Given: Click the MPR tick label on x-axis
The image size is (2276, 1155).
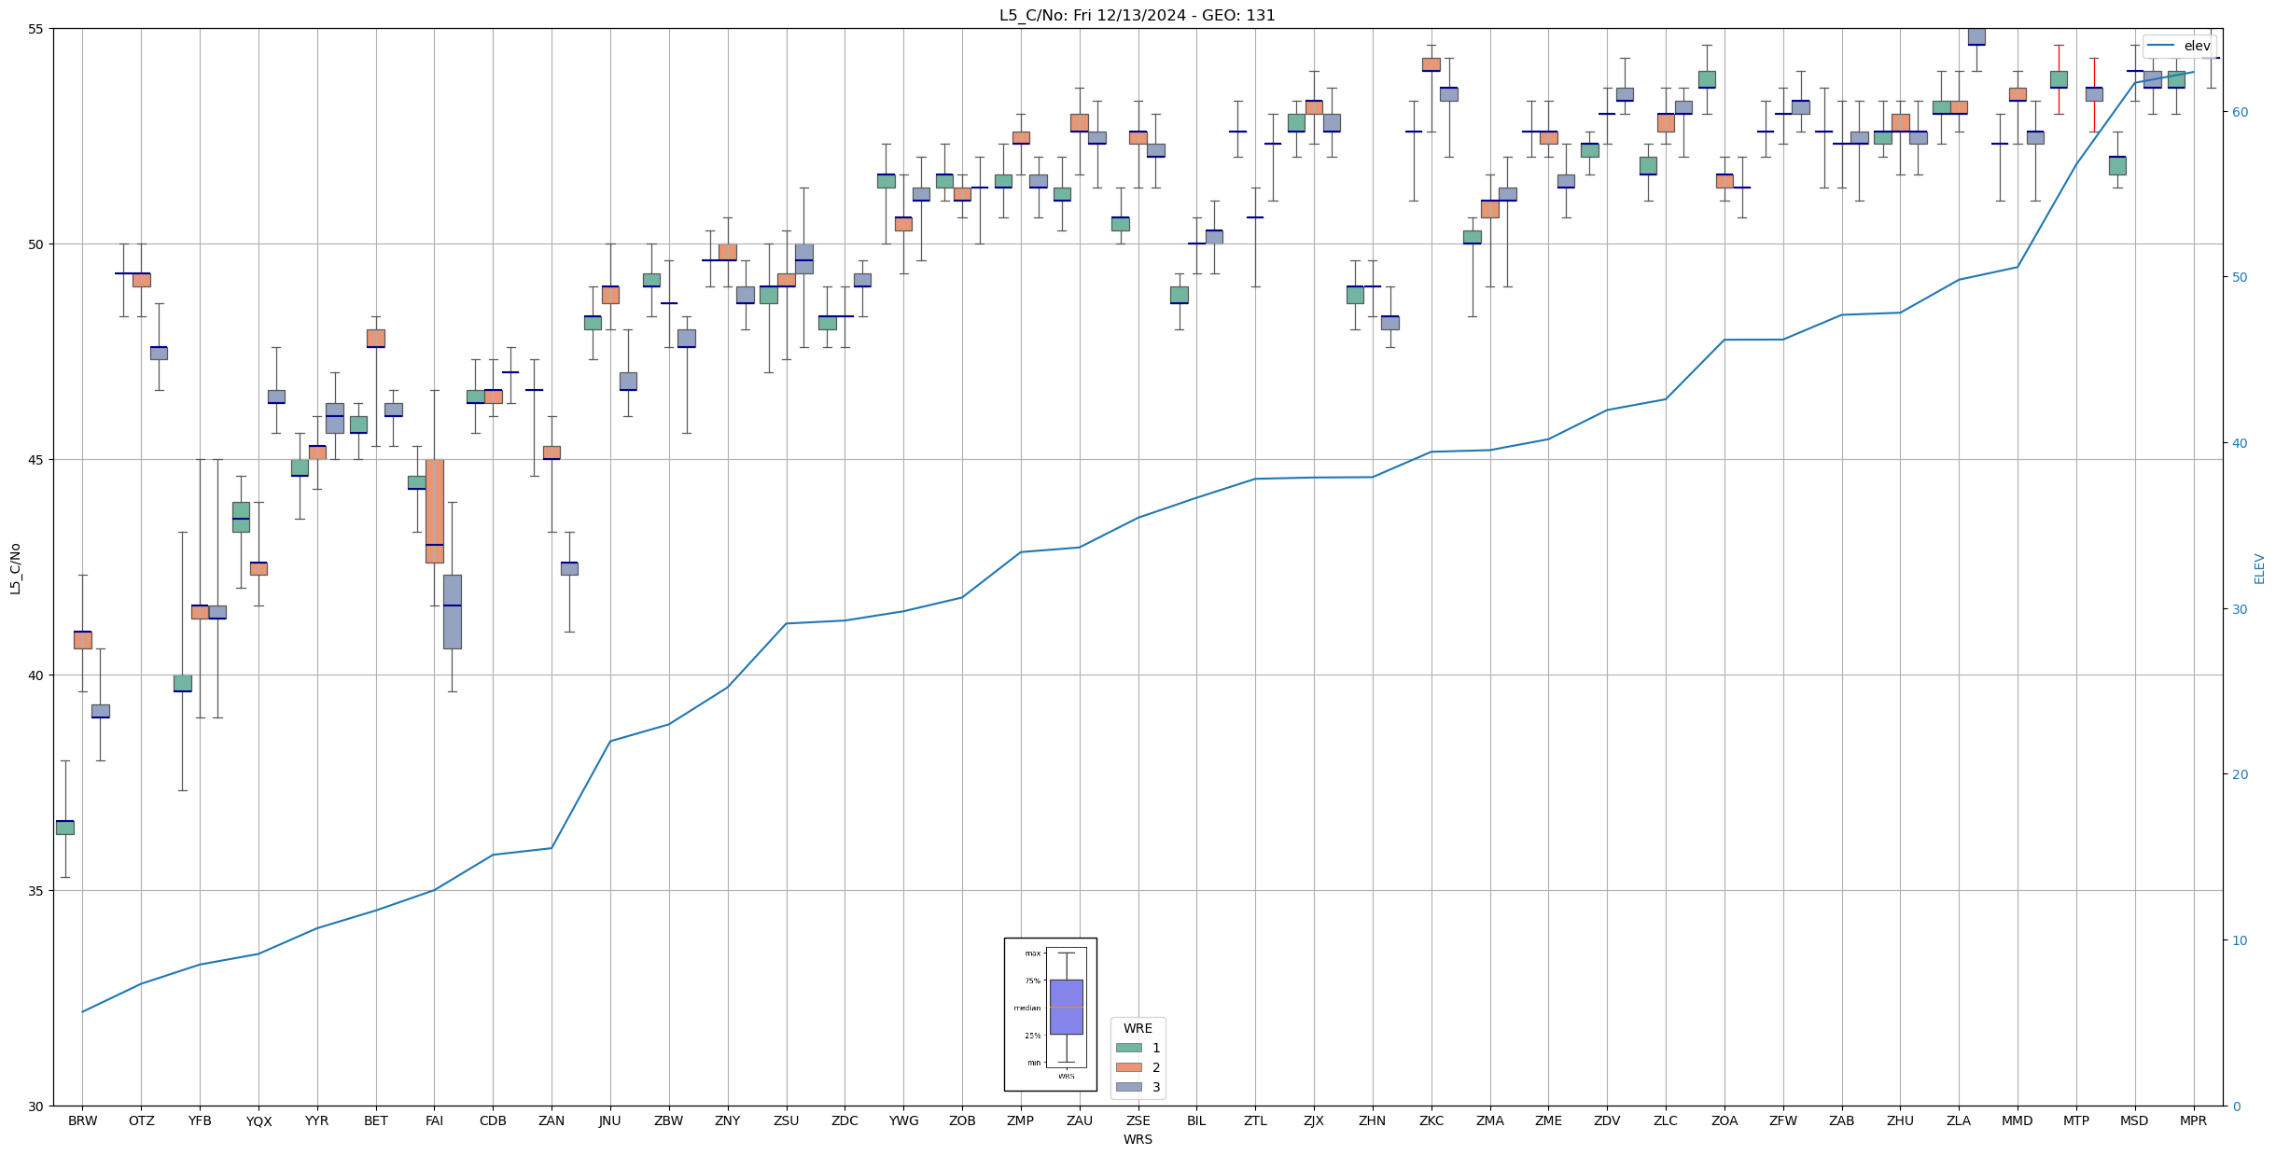Looking at the screenshot, I should pos(2193,1121).
